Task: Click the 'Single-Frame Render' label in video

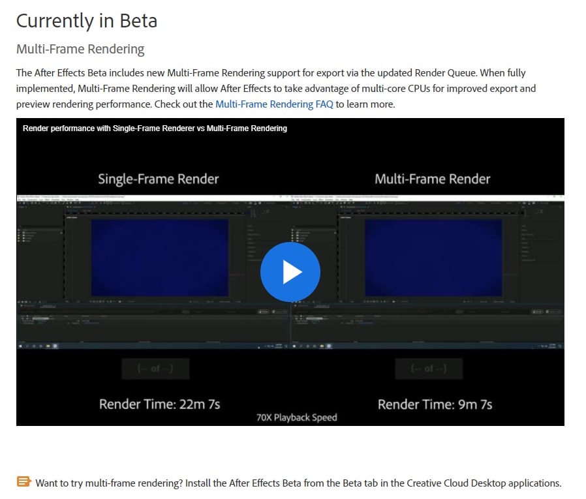Action: [x=159, y=179]
